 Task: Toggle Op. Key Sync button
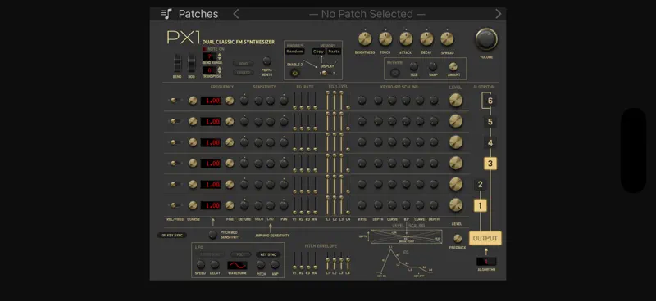point(172,236)
